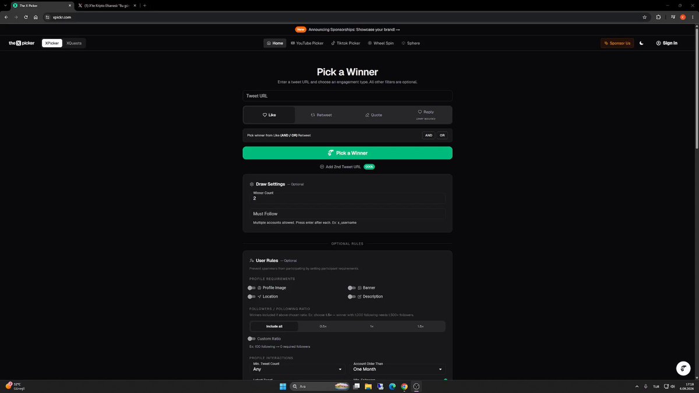Show hidden system tray icons
699x393 pixels.
click(637, 387)
